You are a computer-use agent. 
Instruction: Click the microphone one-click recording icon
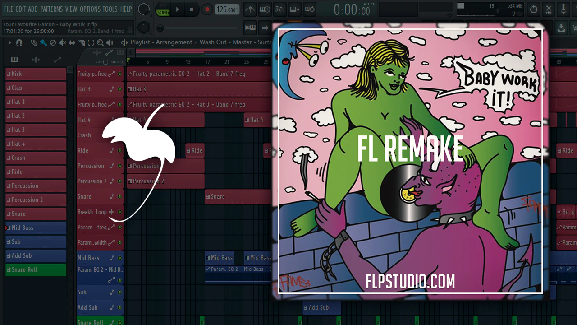click(563, 9)
